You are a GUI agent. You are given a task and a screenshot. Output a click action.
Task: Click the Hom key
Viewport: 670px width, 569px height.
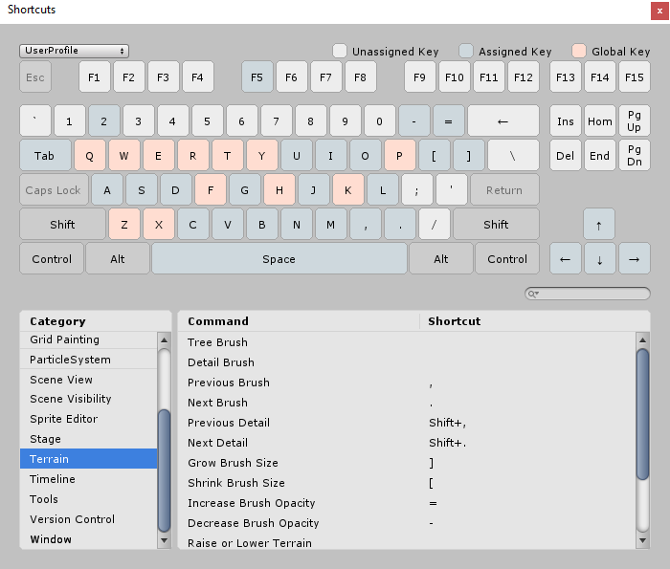(x=600, y=120)
